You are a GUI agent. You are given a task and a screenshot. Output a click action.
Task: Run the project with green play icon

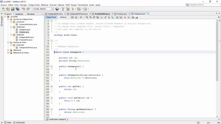coord(73,9)
